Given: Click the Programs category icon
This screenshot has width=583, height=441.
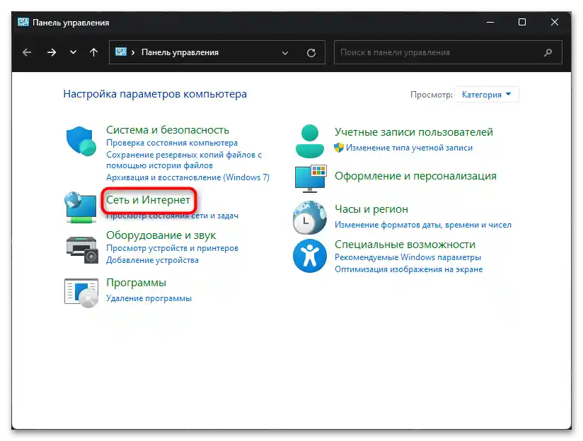Looking at the screenshot, I should [81, 293].
